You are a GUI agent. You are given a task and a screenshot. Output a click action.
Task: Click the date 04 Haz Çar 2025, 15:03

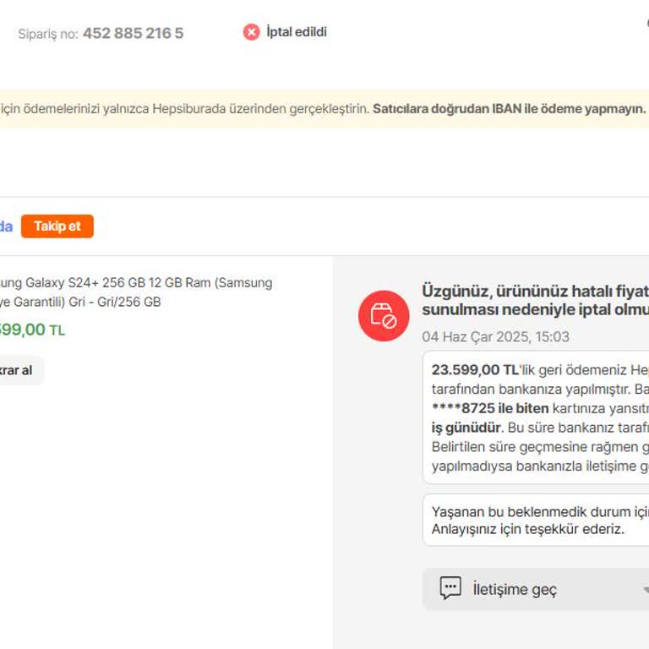[495, 336]
